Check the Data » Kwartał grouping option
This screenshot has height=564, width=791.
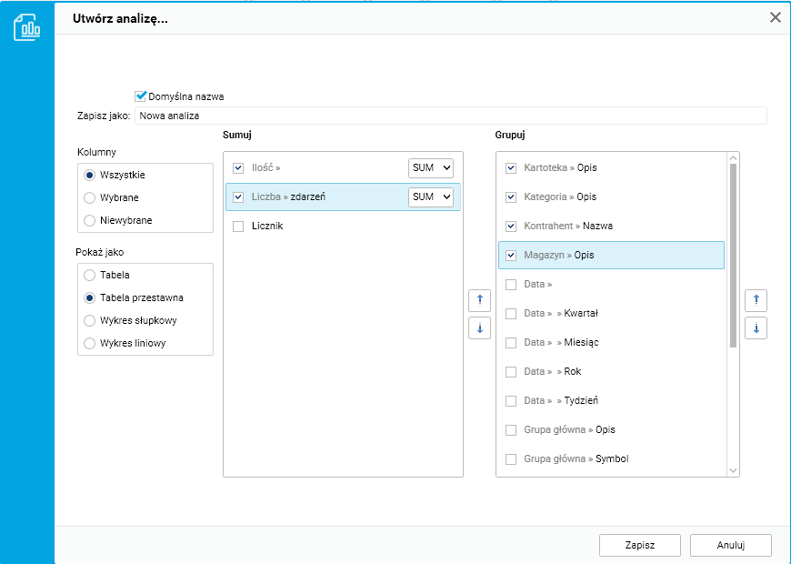pyautogui.click(x=511, y=313)
